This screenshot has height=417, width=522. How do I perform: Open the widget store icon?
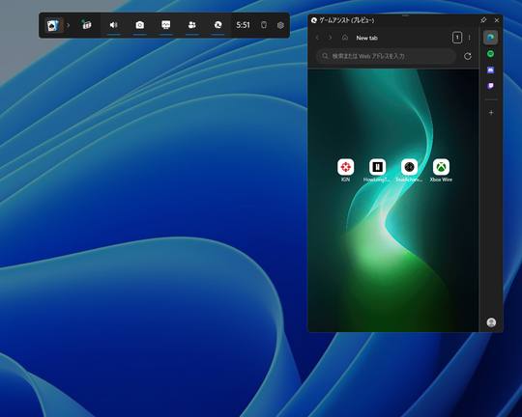coord(87,25)
